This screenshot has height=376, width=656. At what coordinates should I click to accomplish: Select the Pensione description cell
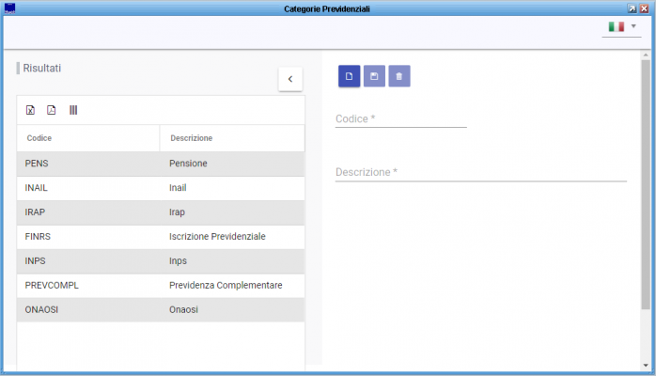click(232, 164)
